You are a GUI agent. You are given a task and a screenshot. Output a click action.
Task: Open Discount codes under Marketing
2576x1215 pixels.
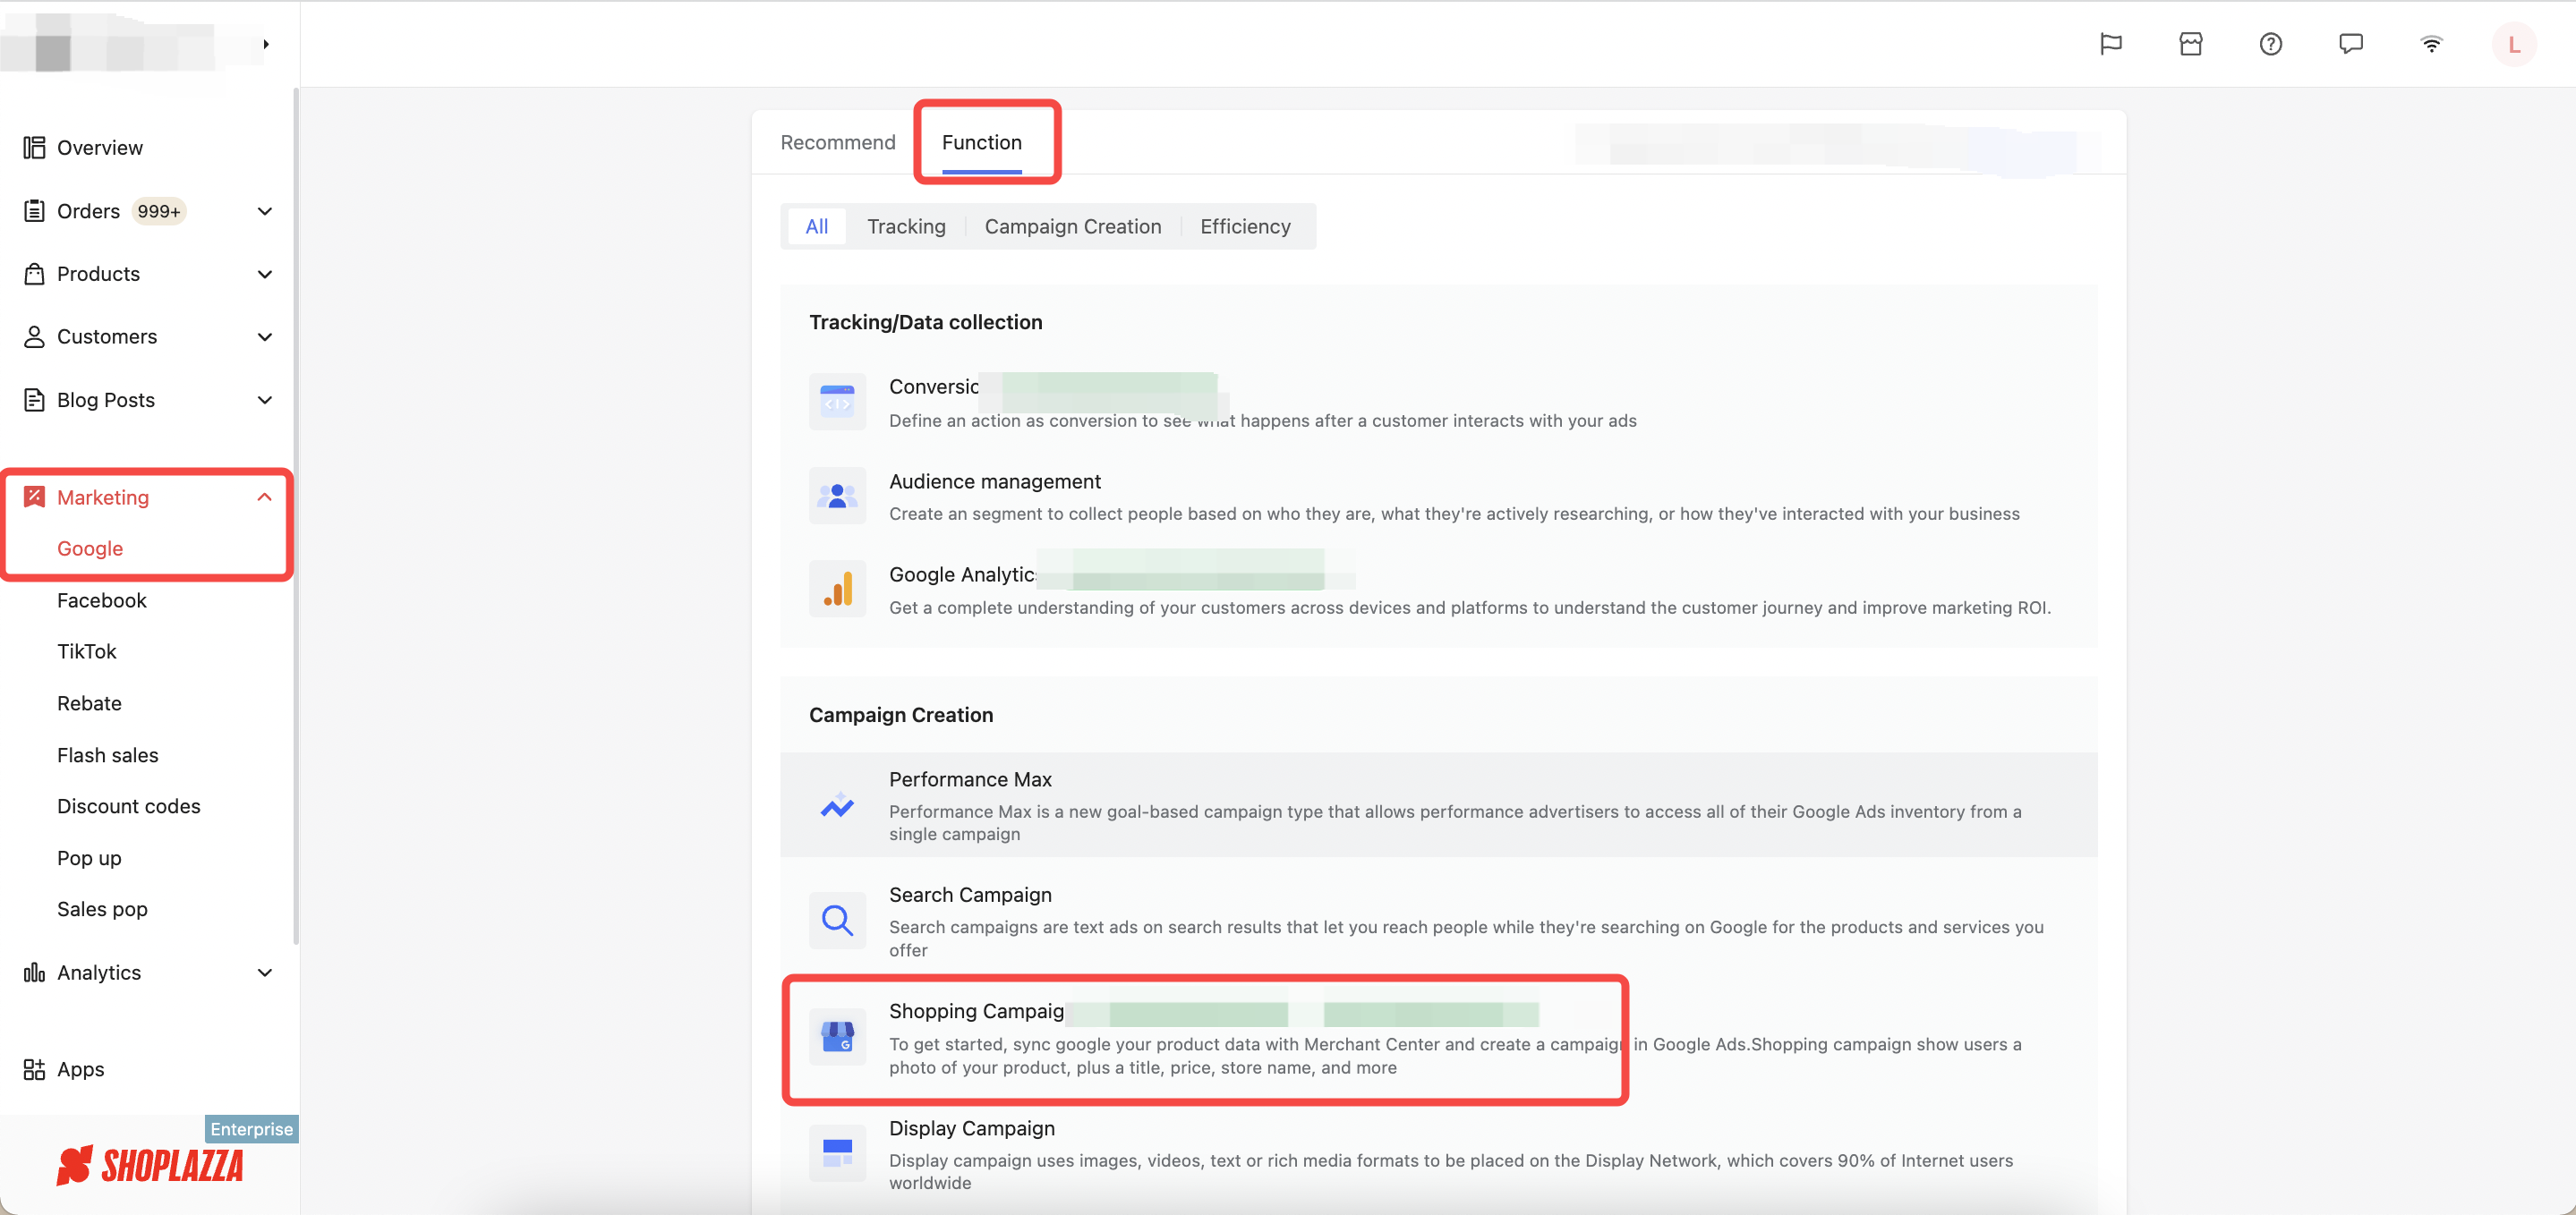(129, 806)
